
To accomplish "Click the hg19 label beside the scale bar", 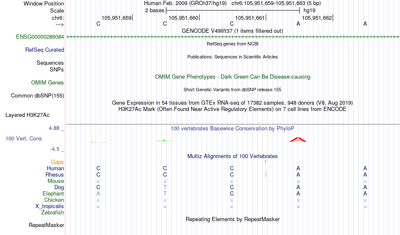I will 309,11.
